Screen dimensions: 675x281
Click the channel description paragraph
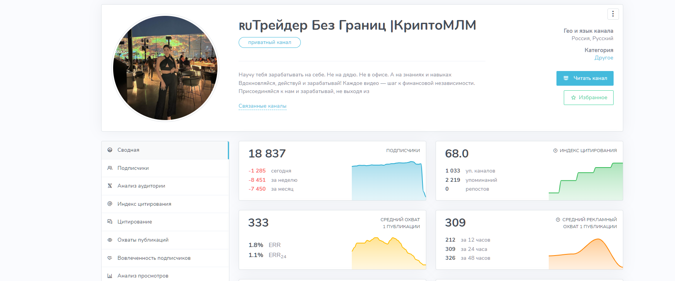point(357,83)
